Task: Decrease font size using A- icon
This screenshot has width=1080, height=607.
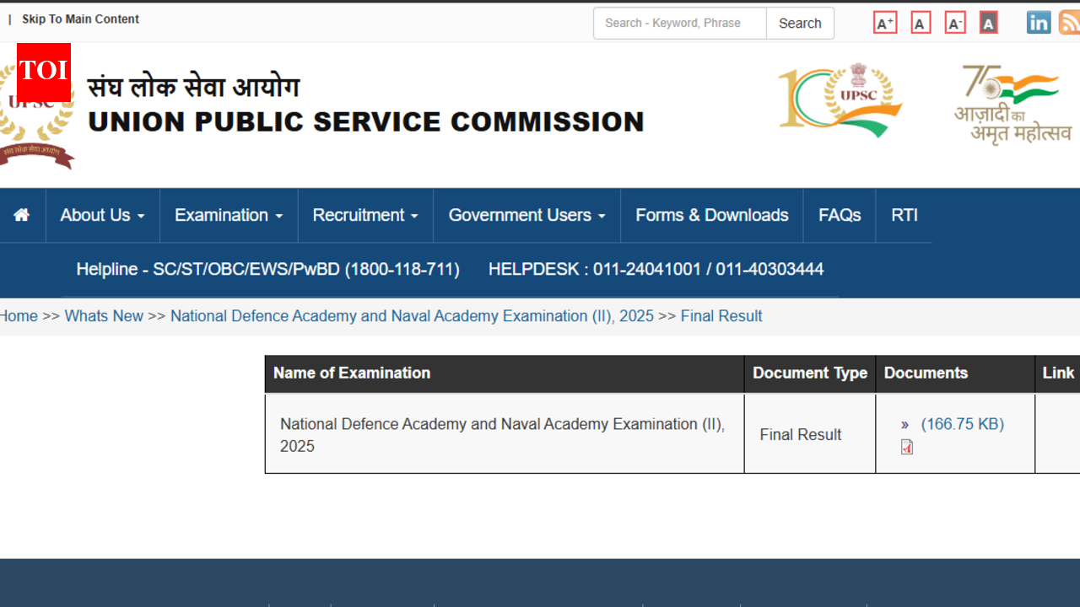Action: click(954, 22)
